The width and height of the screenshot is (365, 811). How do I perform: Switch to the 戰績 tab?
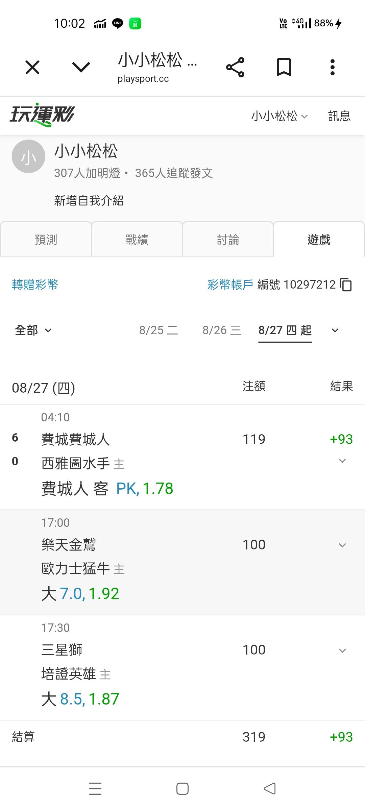(137, 239)
